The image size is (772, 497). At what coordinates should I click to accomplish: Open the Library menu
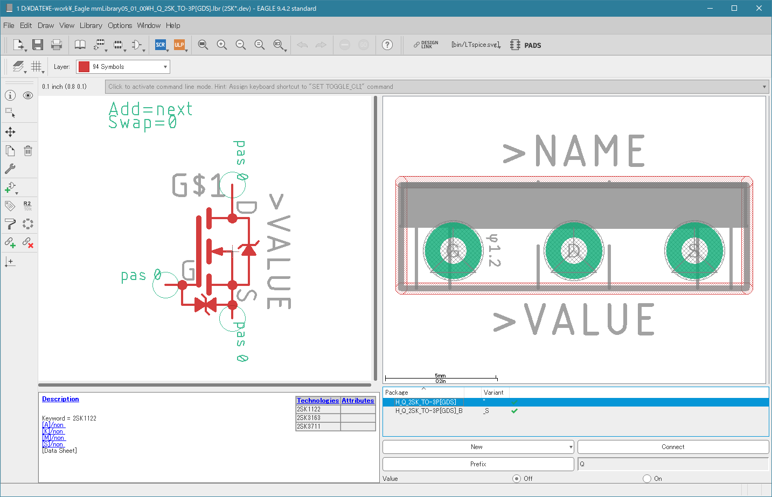(x=91, y=25)
